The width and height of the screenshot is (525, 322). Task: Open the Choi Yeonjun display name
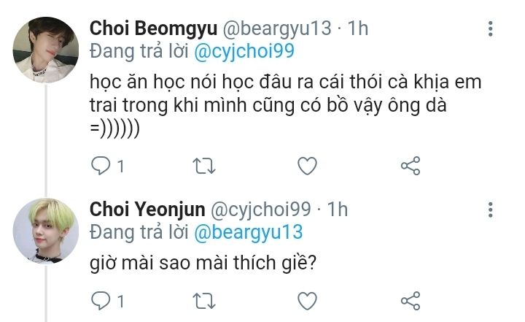(147, 210)
